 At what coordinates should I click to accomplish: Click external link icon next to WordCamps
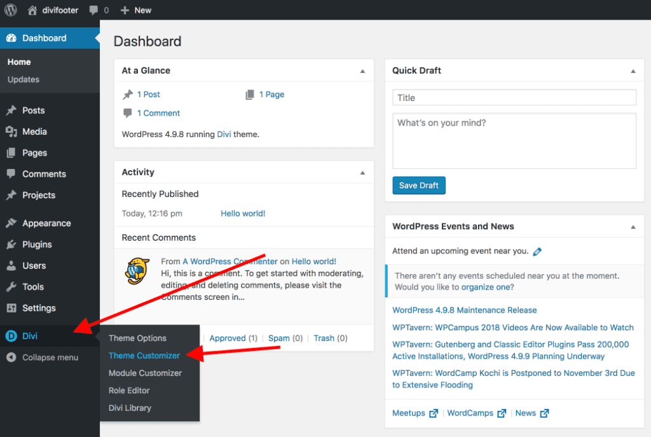click(502, 413)
